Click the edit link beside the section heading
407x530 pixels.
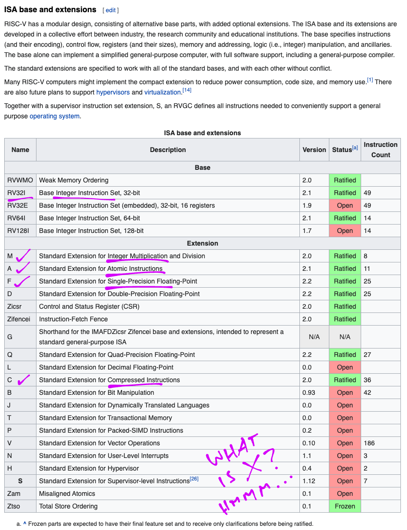[x=111, y=10]
